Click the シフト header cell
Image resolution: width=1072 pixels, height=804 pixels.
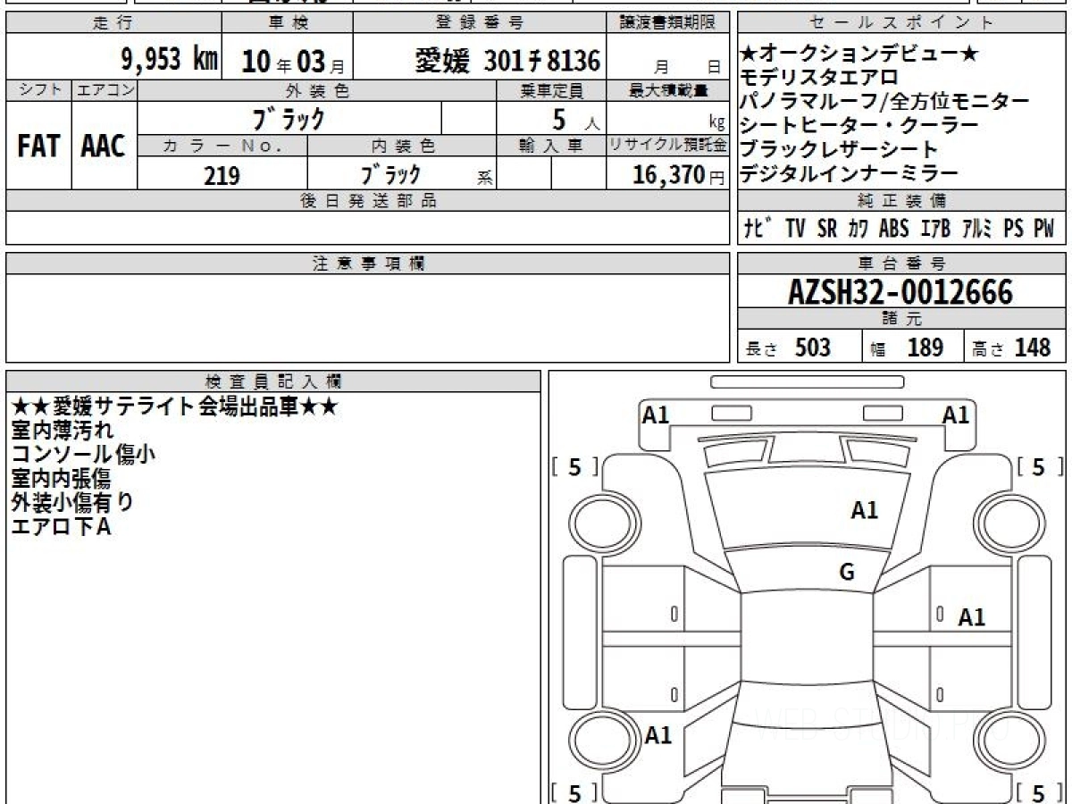click(38, 90)
